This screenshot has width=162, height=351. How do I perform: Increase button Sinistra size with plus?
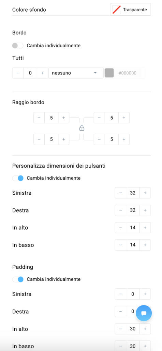point(145,193)
